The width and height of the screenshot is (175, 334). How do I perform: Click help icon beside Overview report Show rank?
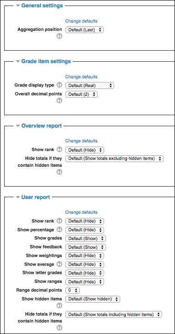tap(59, 150)
